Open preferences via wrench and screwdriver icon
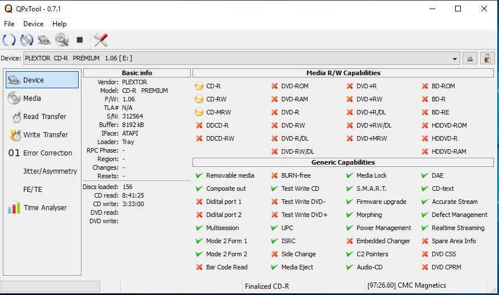This screenshot has height=295, width=499. 101,40
